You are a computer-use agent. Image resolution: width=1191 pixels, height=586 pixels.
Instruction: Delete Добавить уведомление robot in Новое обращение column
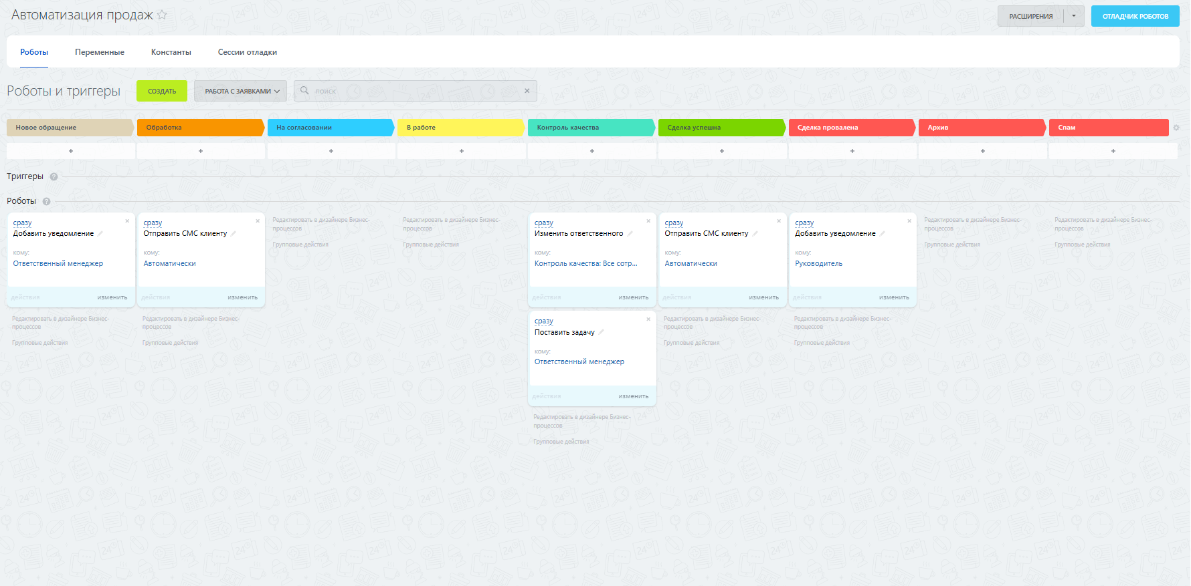pos(126,221)
